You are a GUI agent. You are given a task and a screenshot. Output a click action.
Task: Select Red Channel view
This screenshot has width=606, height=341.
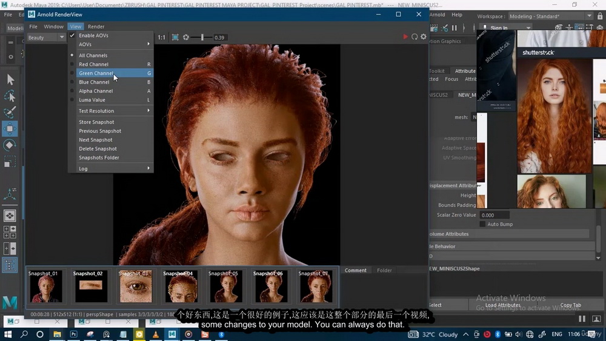[x=110, y=64]
